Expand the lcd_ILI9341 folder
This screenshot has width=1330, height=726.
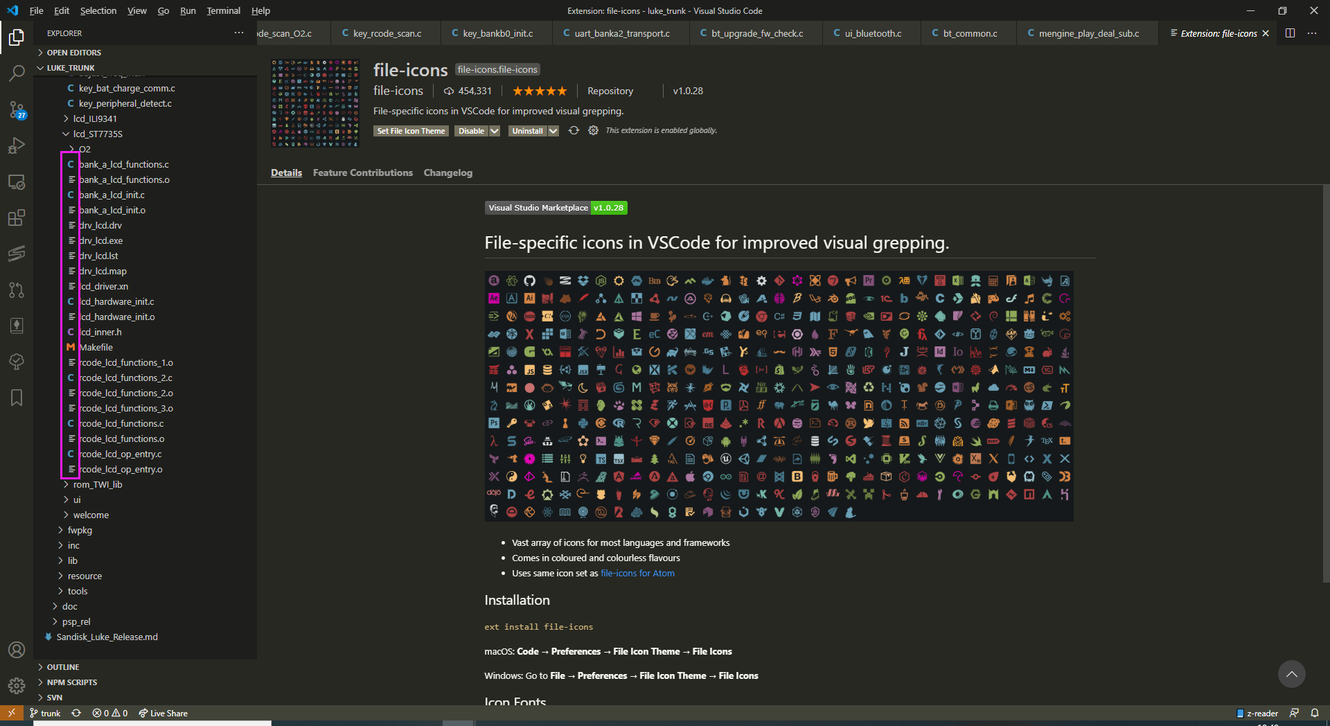(95, 118)
